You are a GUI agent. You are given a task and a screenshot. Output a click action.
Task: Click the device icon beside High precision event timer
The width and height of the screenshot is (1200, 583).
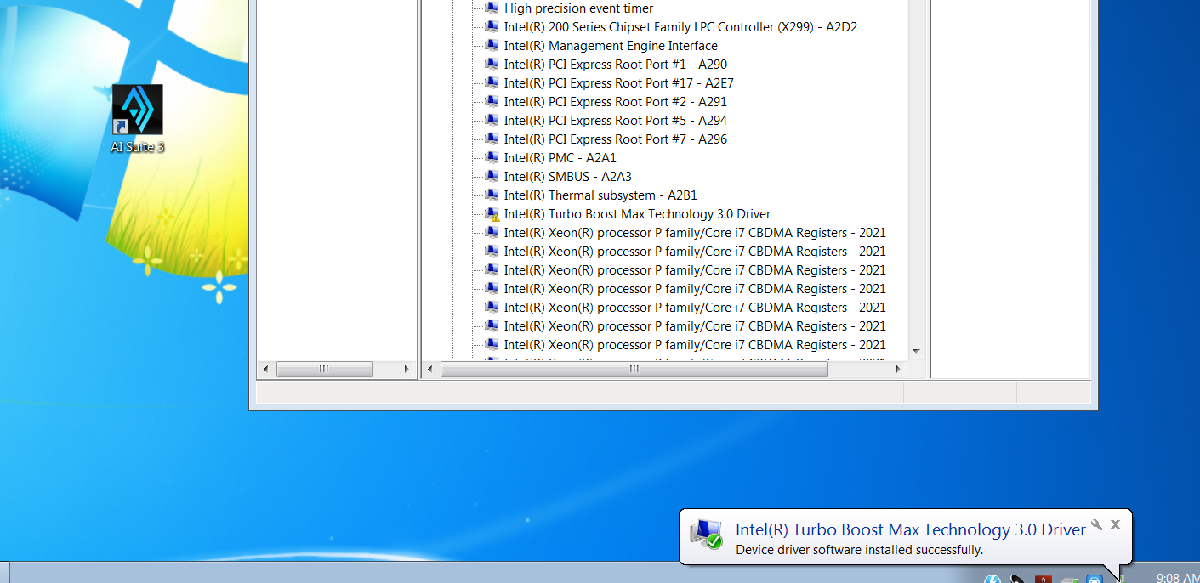491,8
